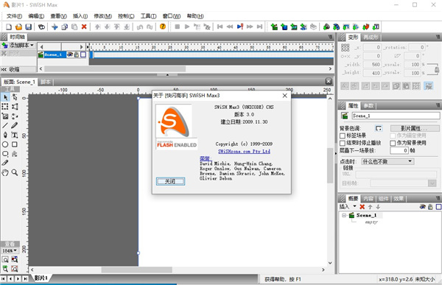Viewport: 442px width, 285px height.
Task: Open the SWiSHzone.com Pty Ltd link
Action: 244,152
